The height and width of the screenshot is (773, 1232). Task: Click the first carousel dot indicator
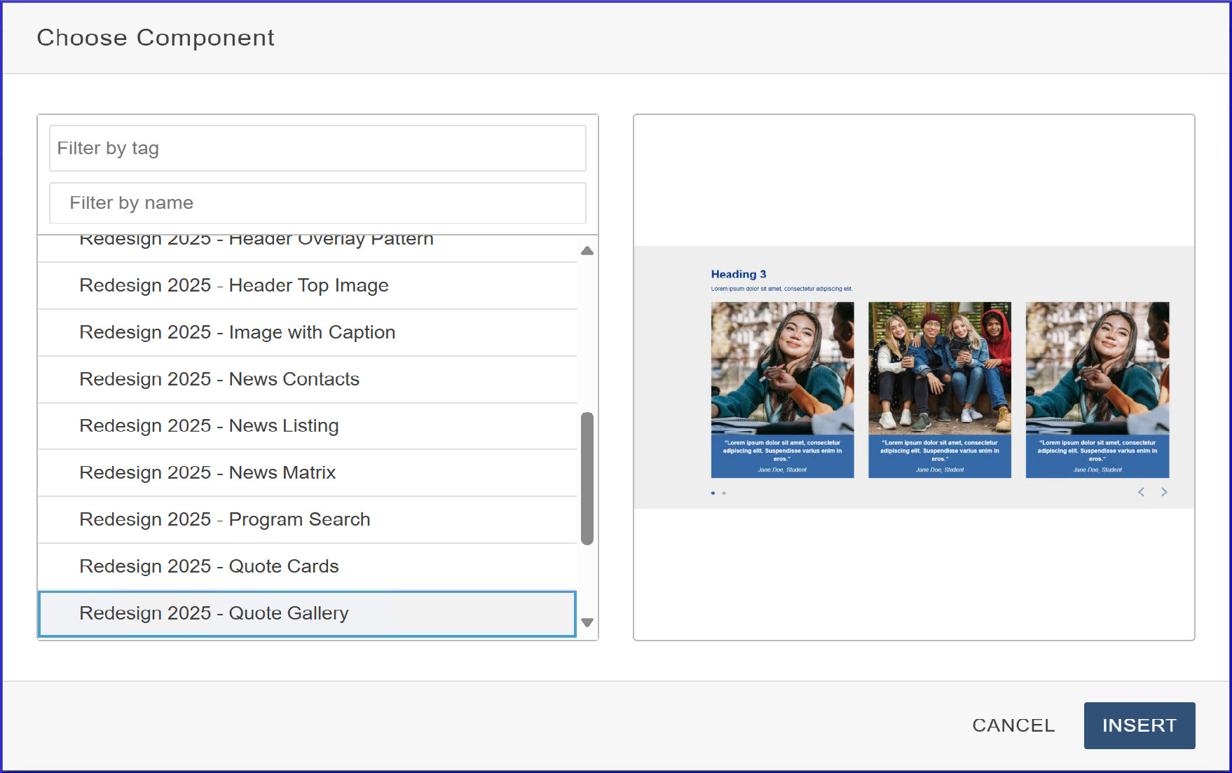pos(713,493)
